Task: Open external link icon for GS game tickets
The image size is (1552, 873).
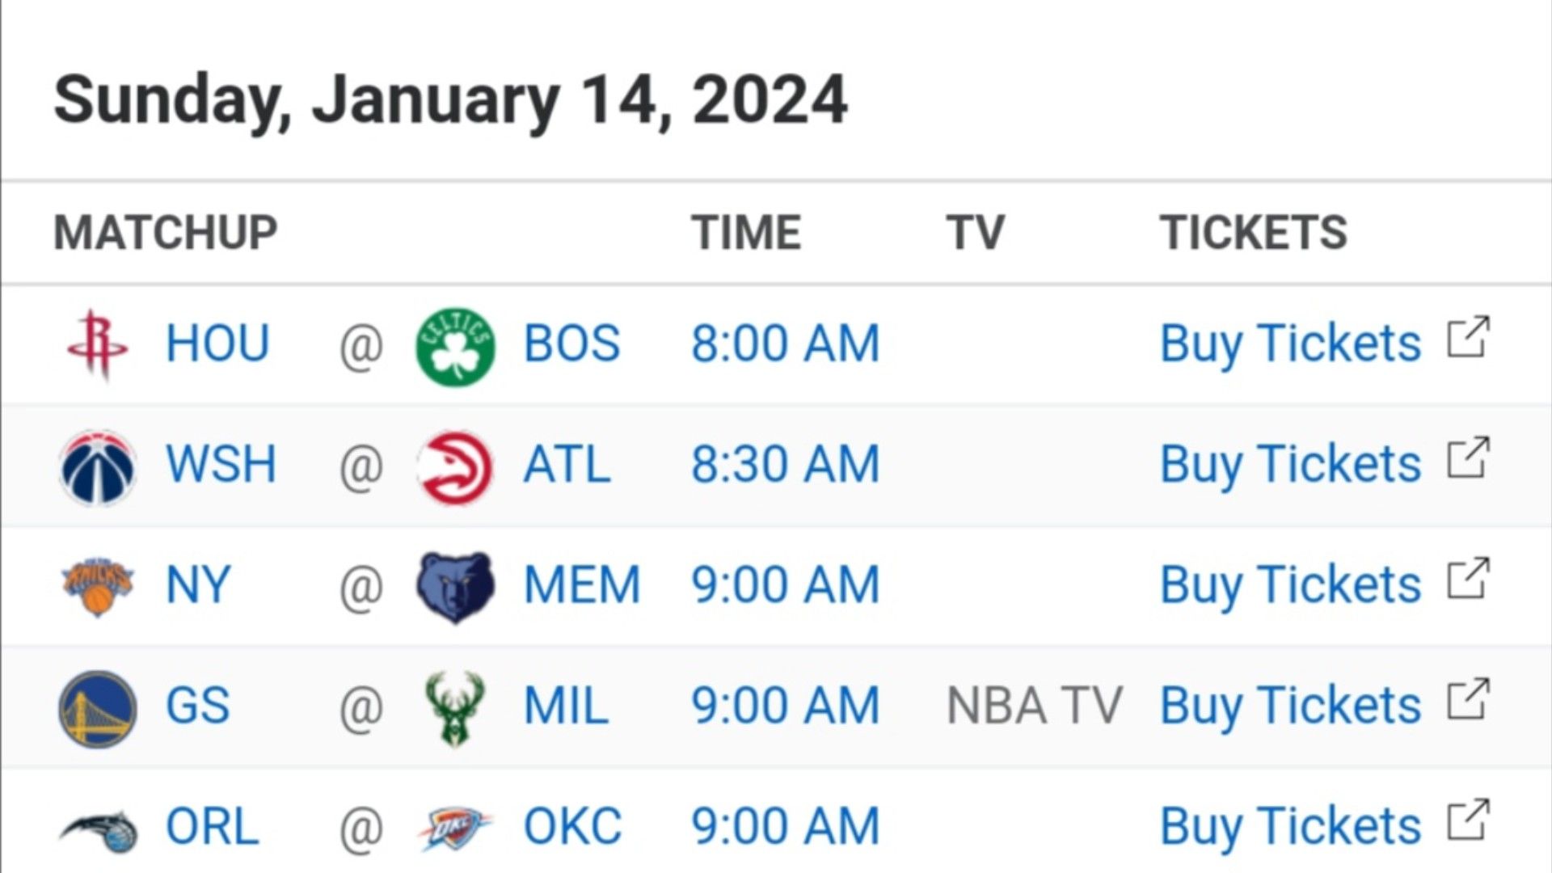Action: coord(1468,699)
